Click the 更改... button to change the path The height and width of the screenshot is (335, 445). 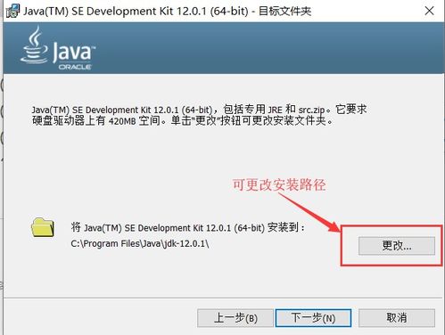397,246
